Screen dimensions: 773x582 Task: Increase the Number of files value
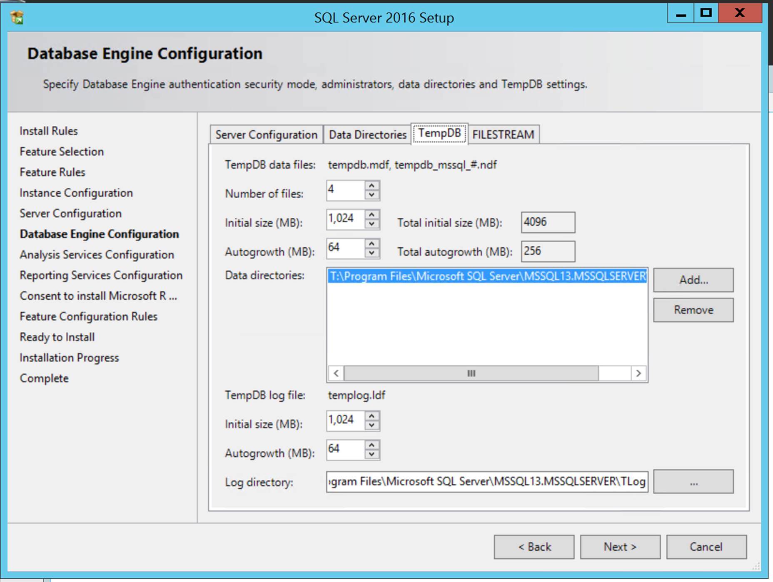pyautogui.click(x=371, y=186)
